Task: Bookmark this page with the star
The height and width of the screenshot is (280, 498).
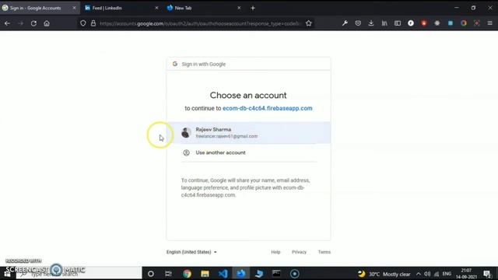Action: [308, 23]
